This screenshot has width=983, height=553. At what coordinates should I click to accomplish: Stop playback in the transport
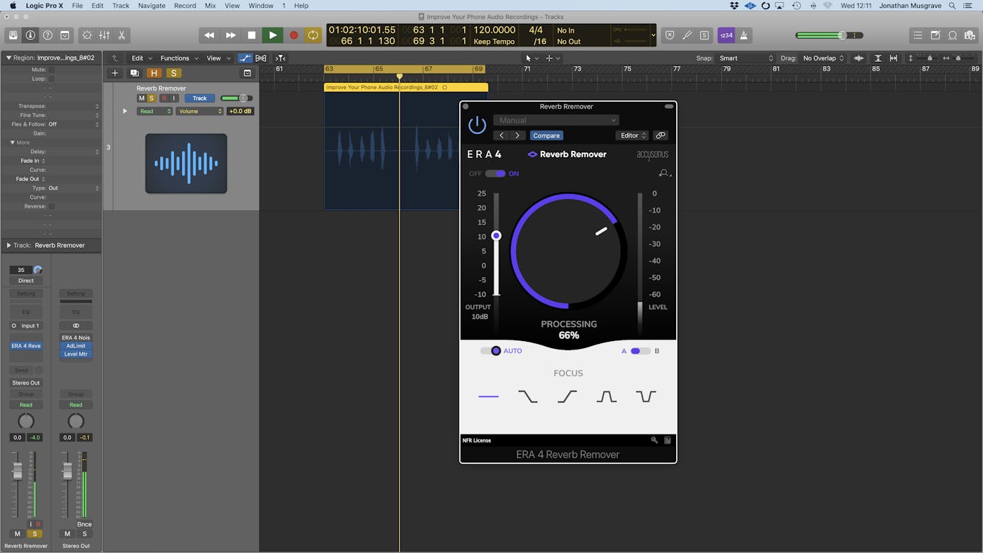[251, 35]
